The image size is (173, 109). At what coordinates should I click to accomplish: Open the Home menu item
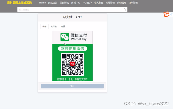click(42, 3)
